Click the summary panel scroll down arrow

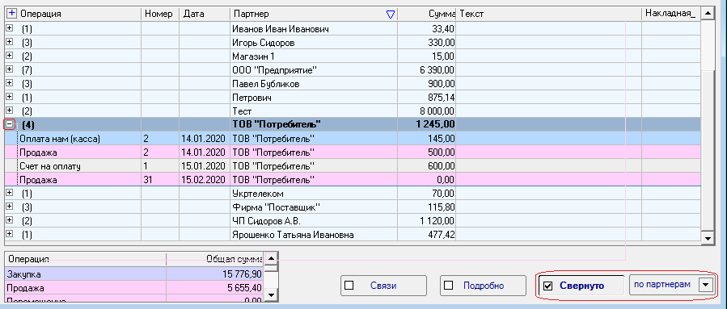273,294
